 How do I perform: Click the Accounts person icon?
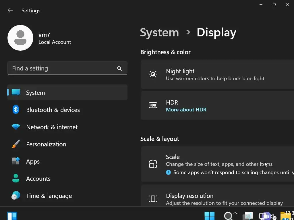point(16,178)
